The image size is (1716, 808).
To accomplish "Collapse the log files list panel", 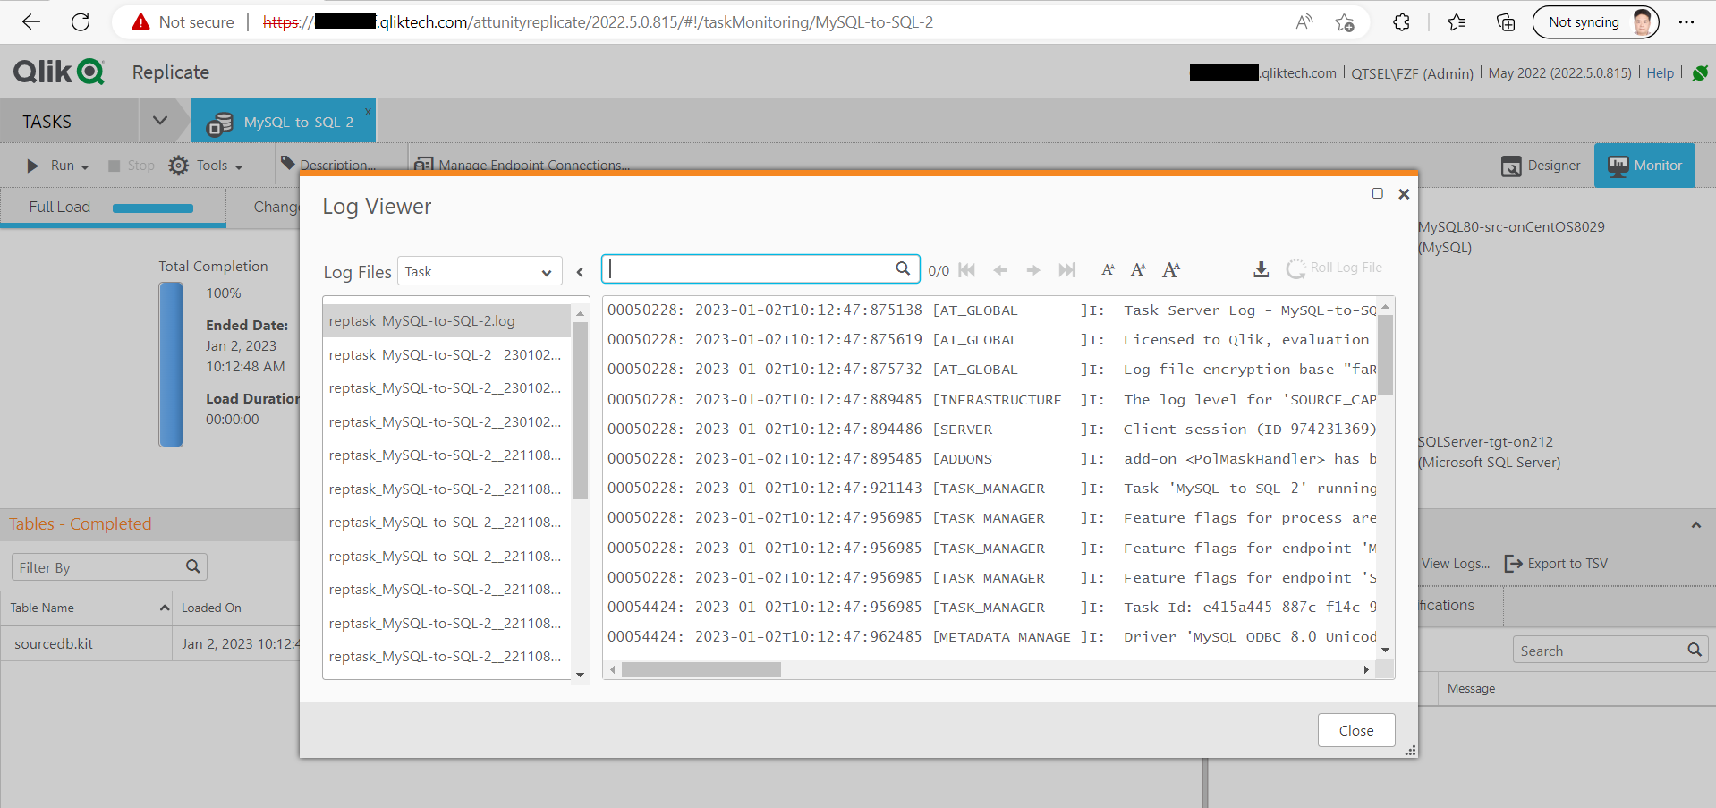I will click(x=579, y=271).
